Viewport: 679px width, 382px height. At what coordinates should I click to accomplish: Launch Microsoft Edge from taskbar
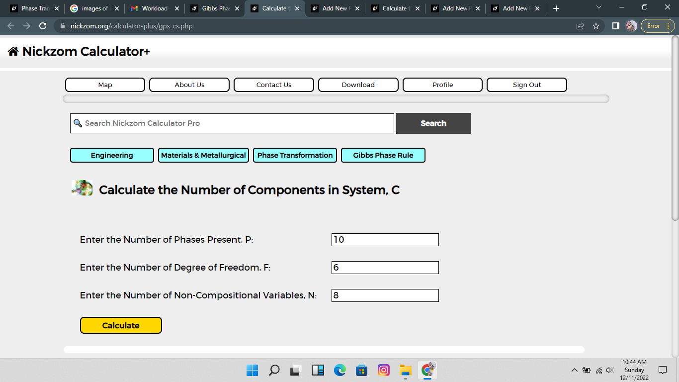pyautogui.click(x=340, y=370)
